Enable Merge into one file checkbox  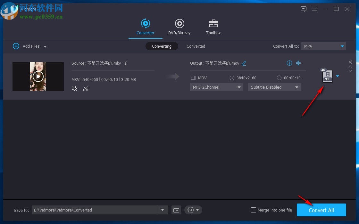click(x=254, y=210)
